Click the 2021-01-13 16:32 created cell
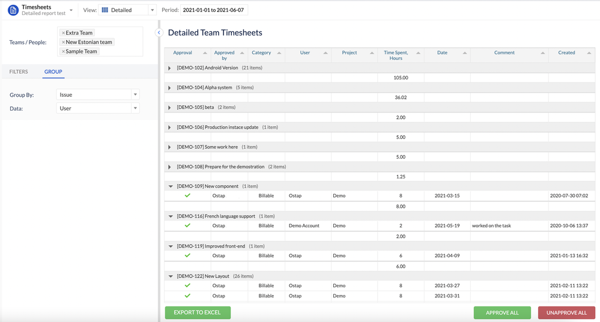Image resolution: width=600 pixels, height=322 pixels. (x=569, y=255)
